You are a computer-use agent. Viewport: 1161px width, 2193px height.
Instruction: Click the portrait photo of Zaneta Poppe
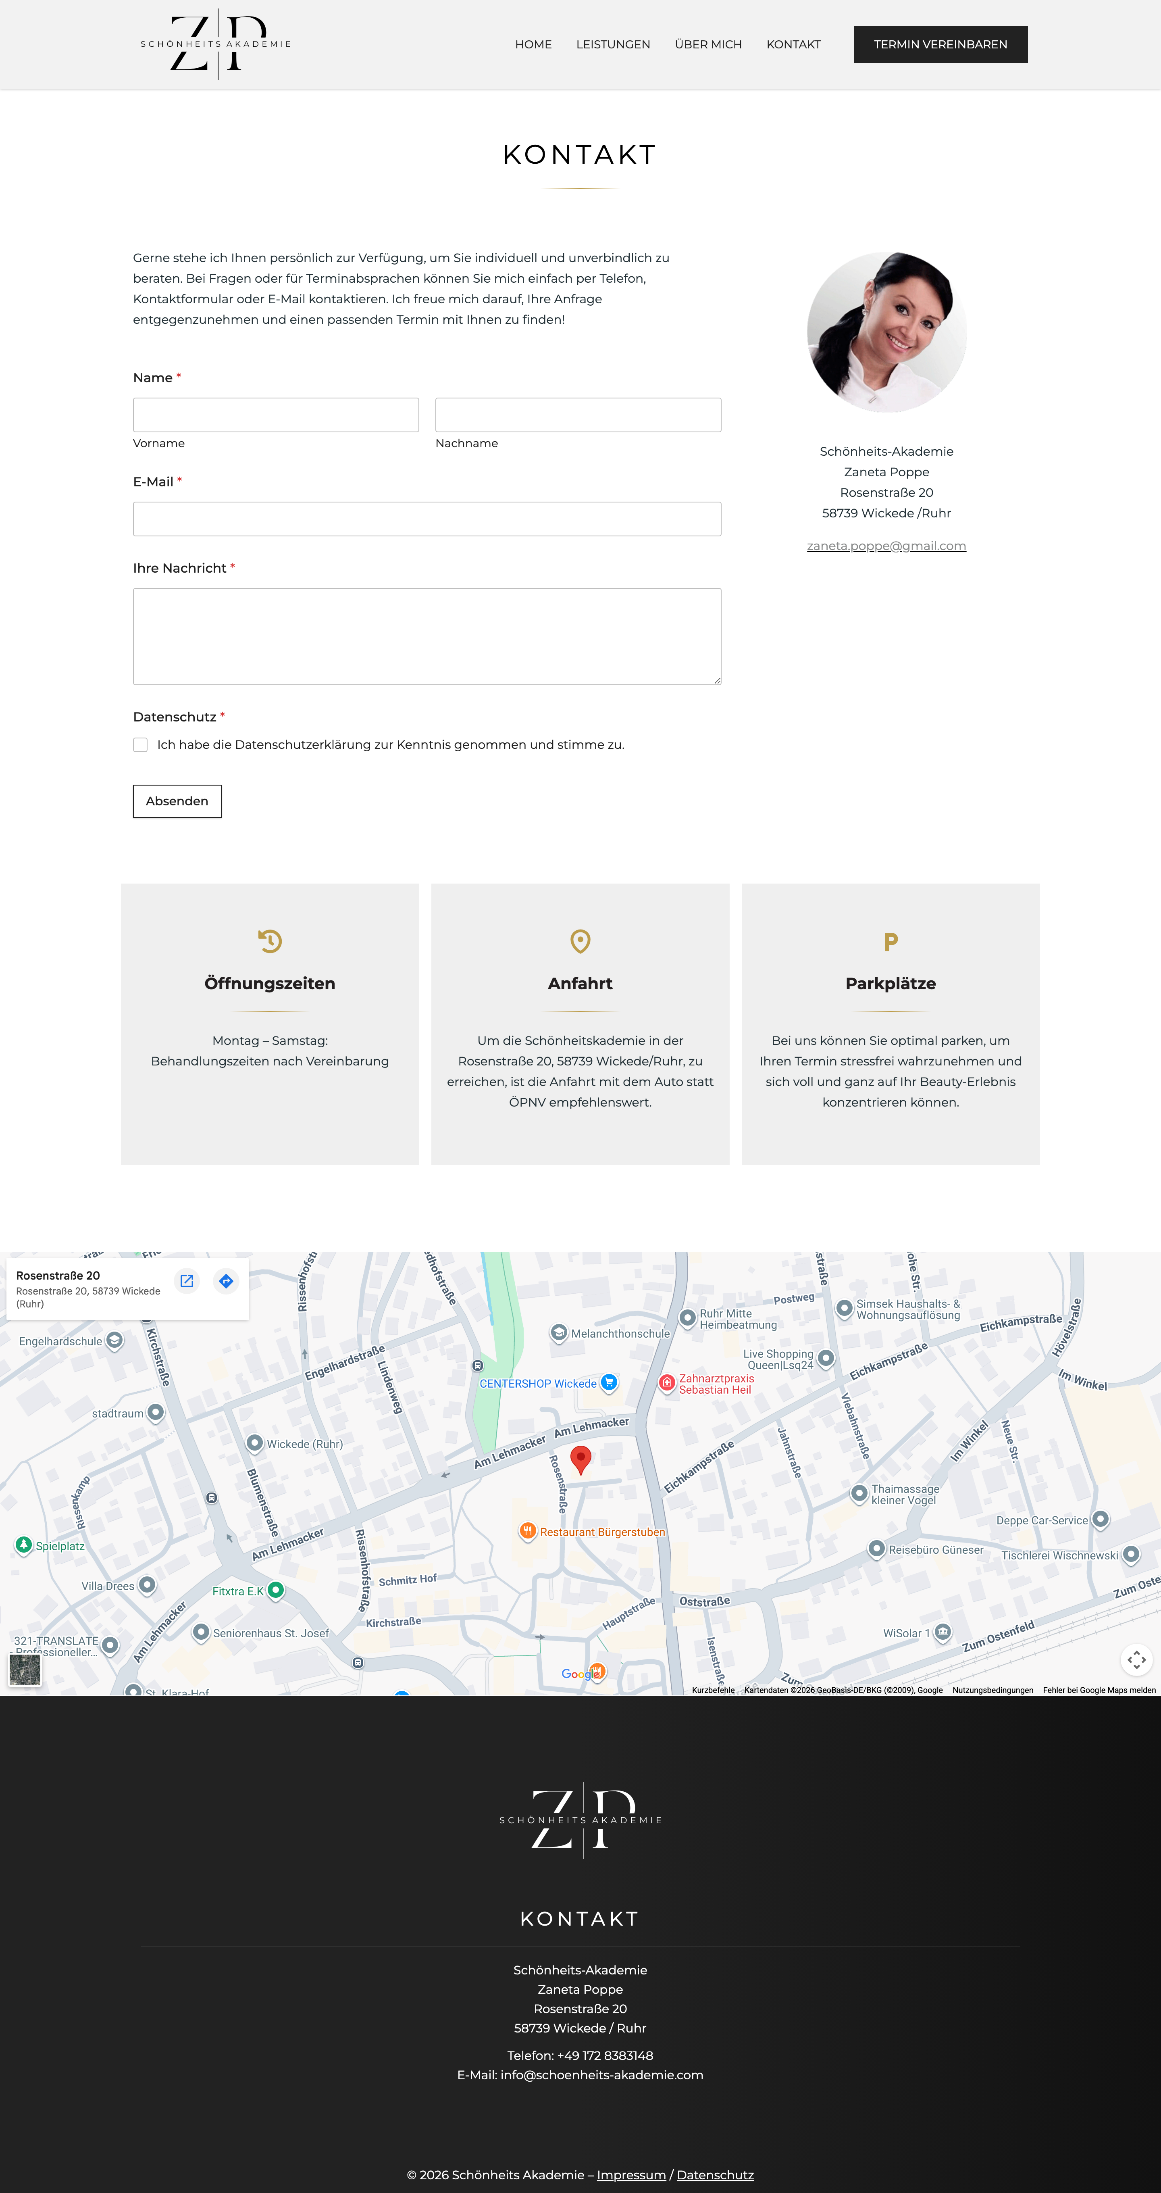(x=887, y=332)
